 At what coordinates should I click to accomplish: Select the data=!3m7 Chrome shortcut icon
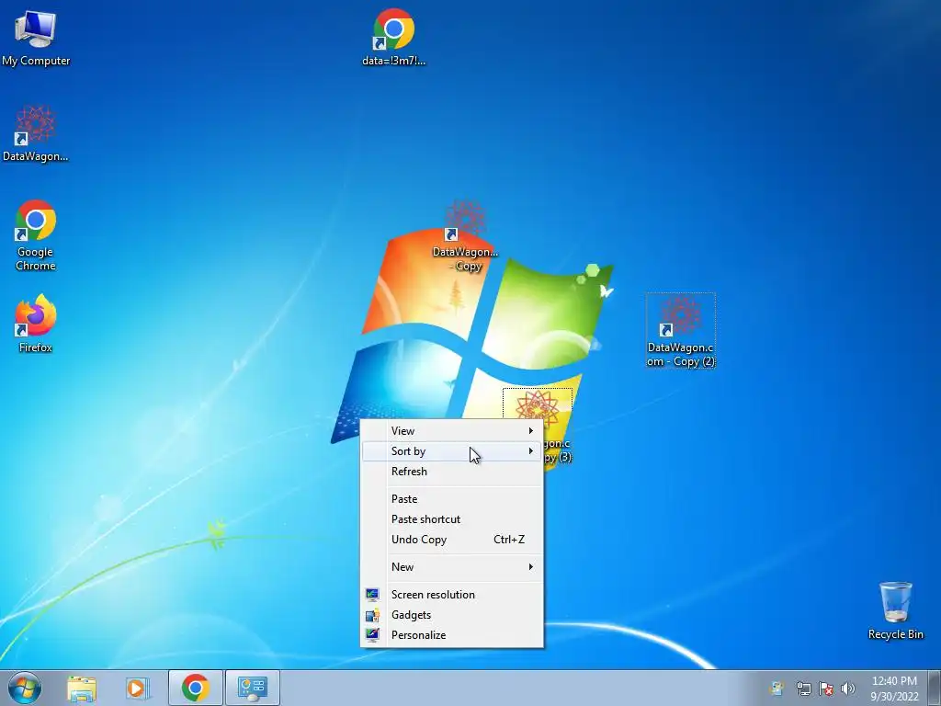(x=393, y=37)
